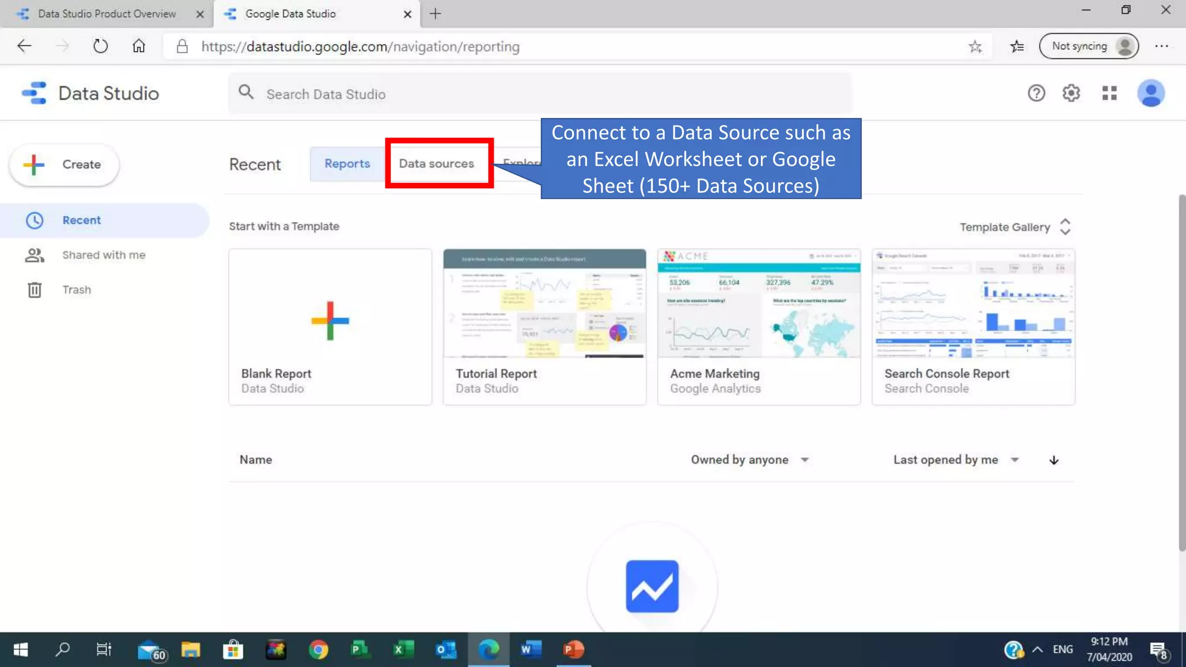Open Outlook from the taskbar
This screenshot has width=1186, height=667.
446,650
